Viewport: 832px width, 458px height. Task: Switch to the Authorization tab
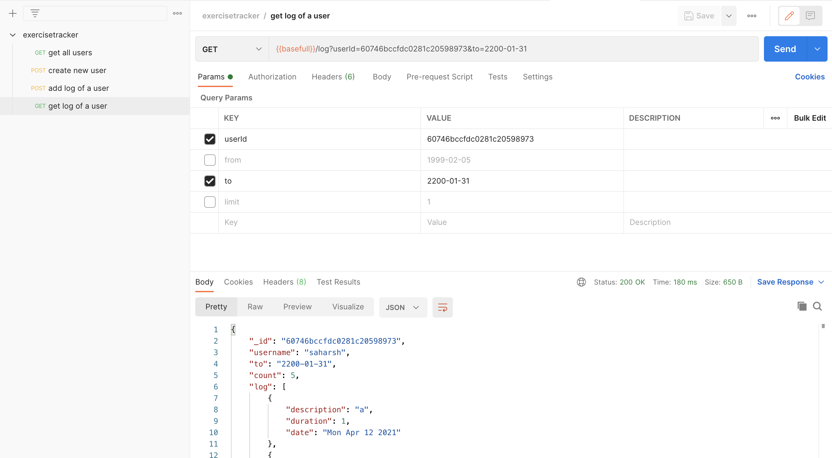(272, 77)
